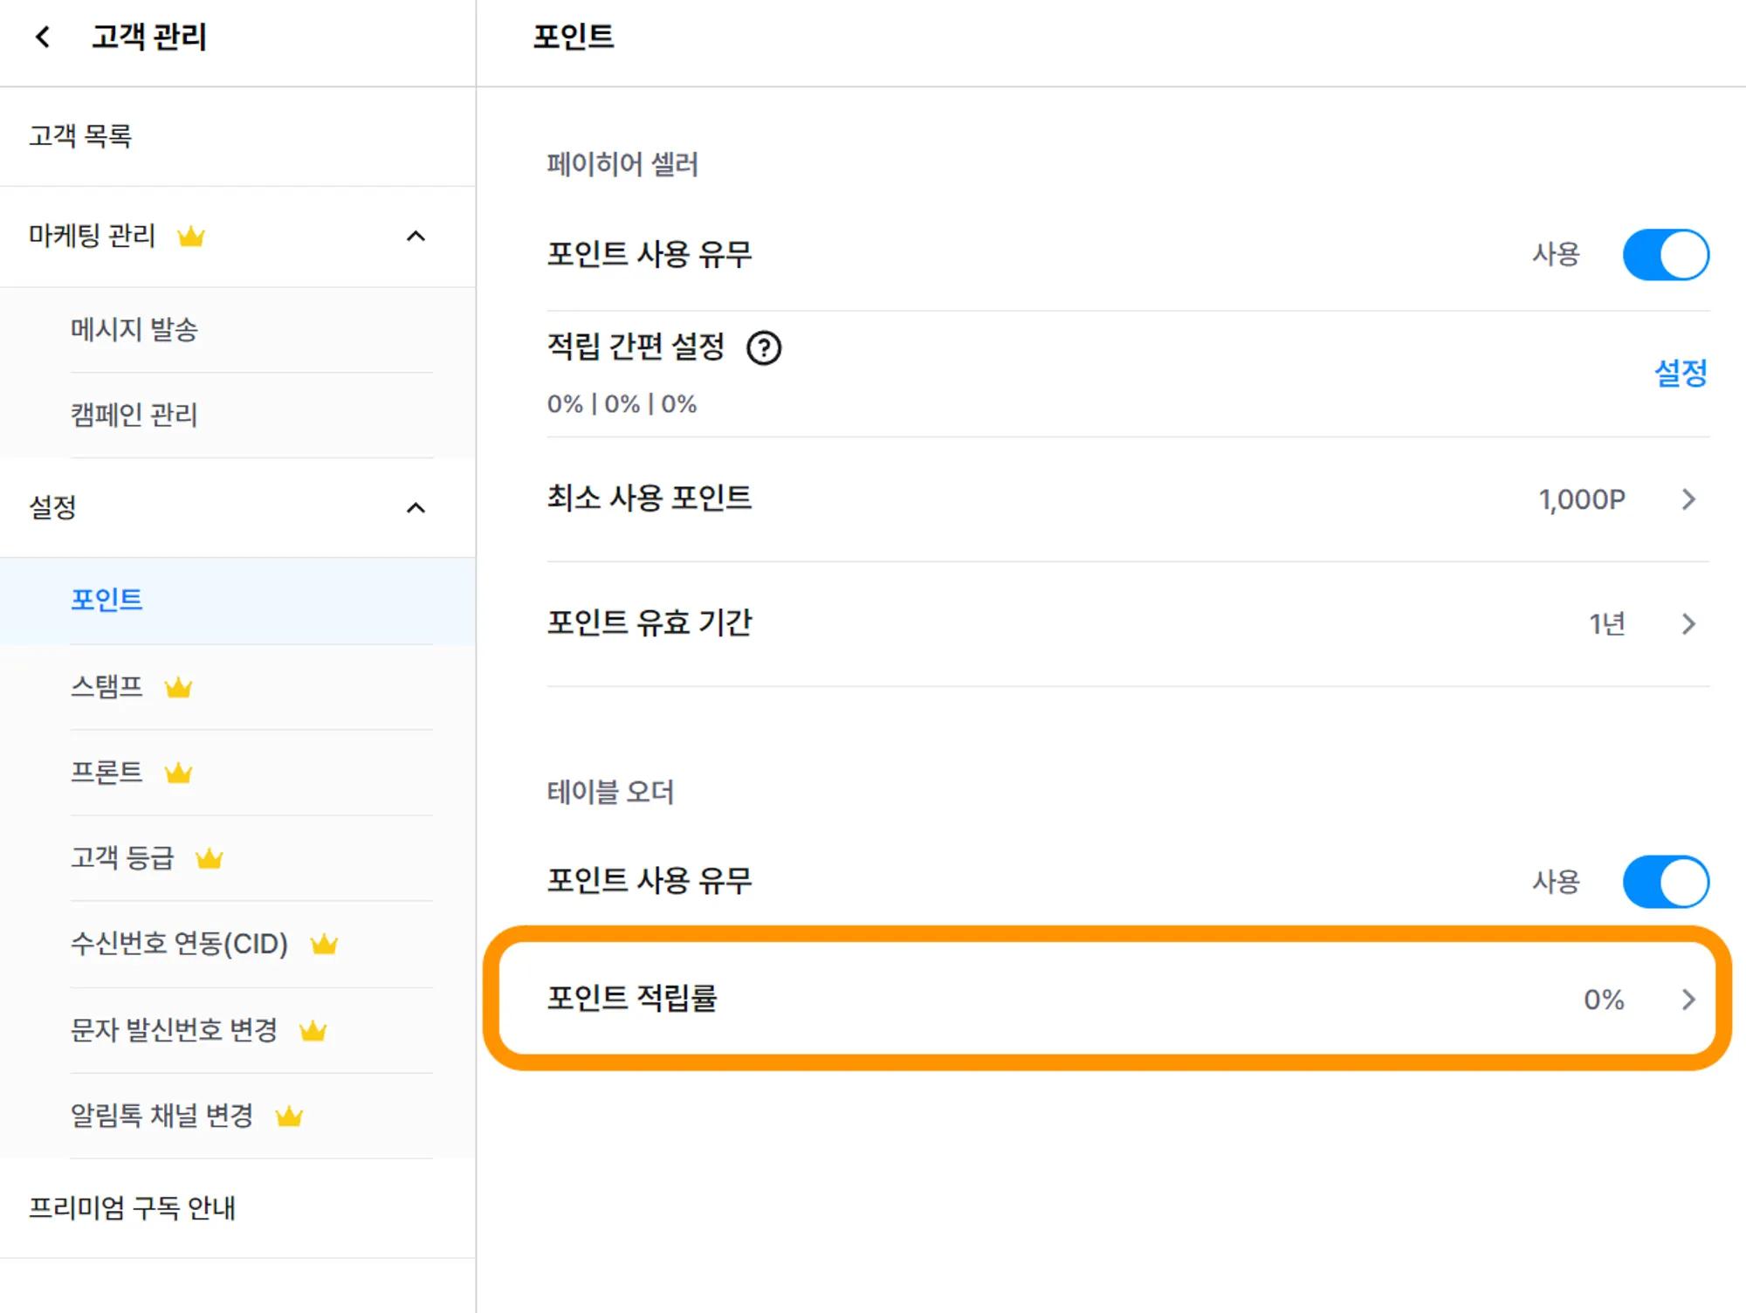Click the crown icon beside 프론트
1746x1313 pixels.
tap(178, 773)
